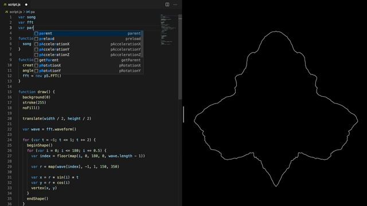
Task: Click the divider handle between editor and preview
Action: coord(183,114)
